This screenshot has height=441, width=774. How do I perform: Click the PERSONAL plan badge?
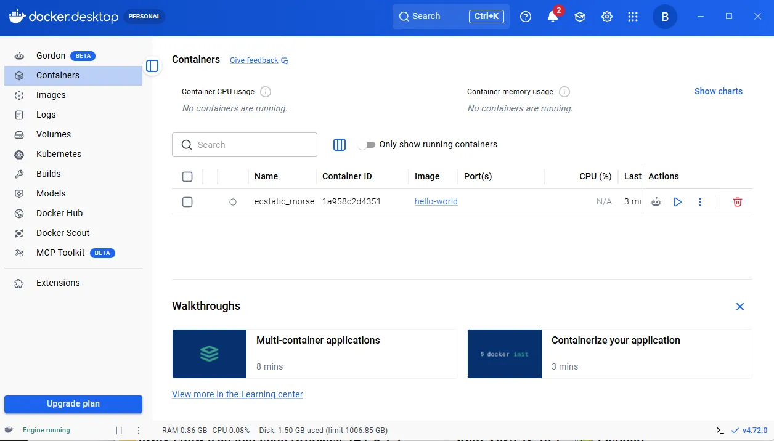pyautogui.click(x=144, y=17)
